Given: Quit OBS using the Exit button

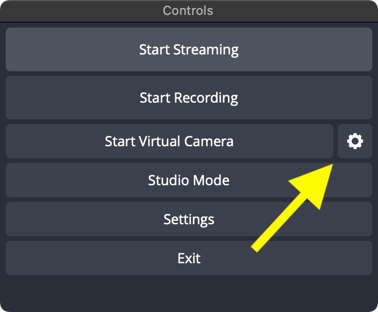Looking at the screenshot, I should coord(189,258).
